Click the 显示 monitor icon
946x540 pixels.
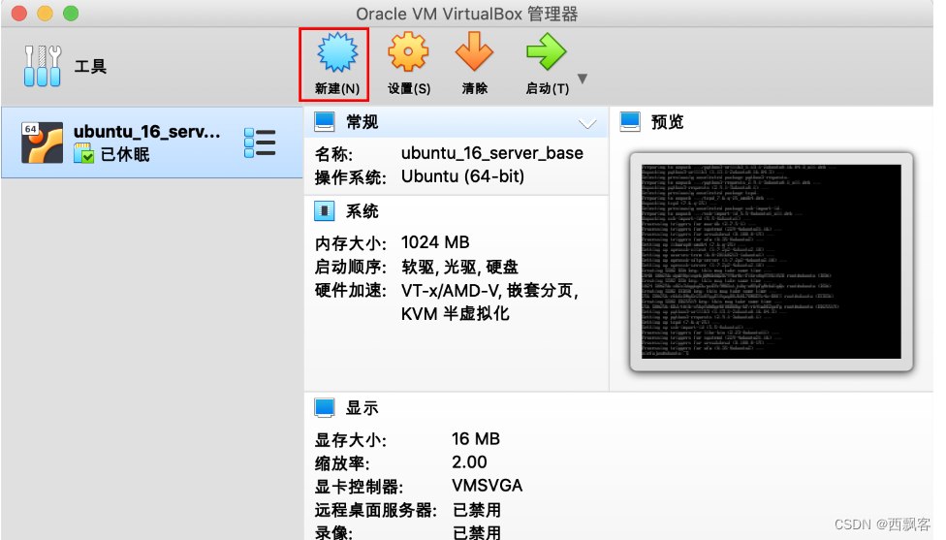(x=325, y=408)
